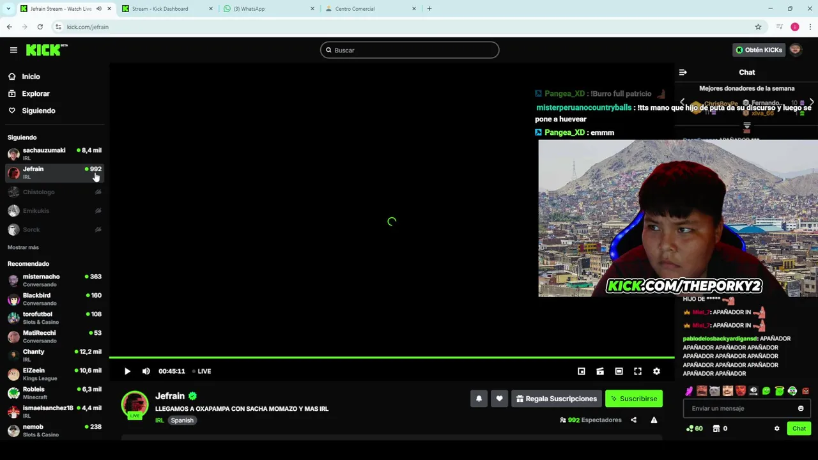This screenshot has height=460, width=818.
Task: Open the emoji picker in chat
Action: coord(801,408)
